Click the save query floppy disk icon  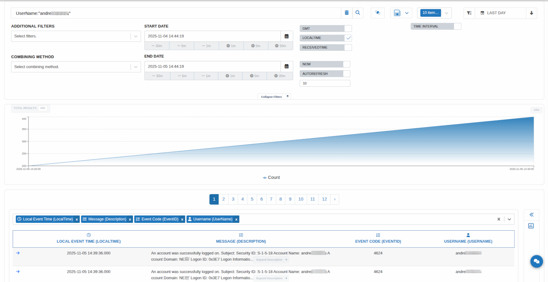tap(397, 13)
